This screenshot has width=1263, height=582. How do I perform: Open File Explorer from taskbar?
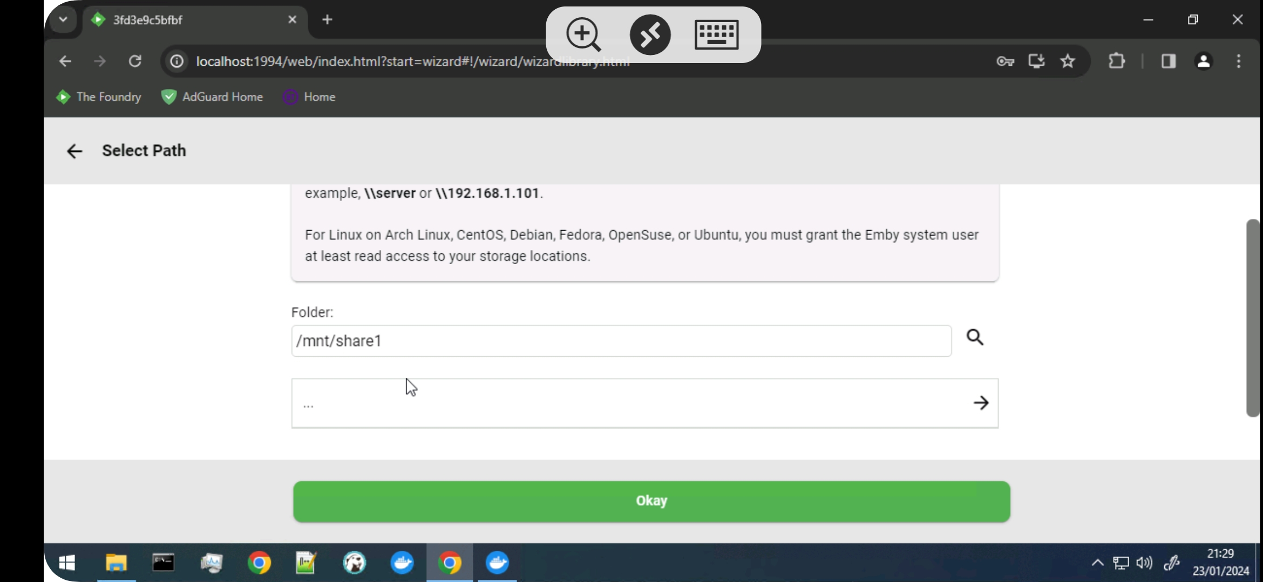[x=116, y=563]
